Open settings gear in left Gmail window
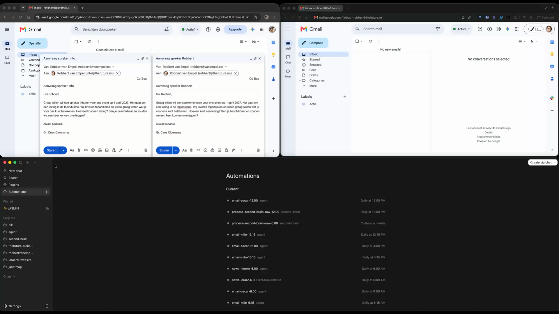The image size is (559, 314). [218, 29]
